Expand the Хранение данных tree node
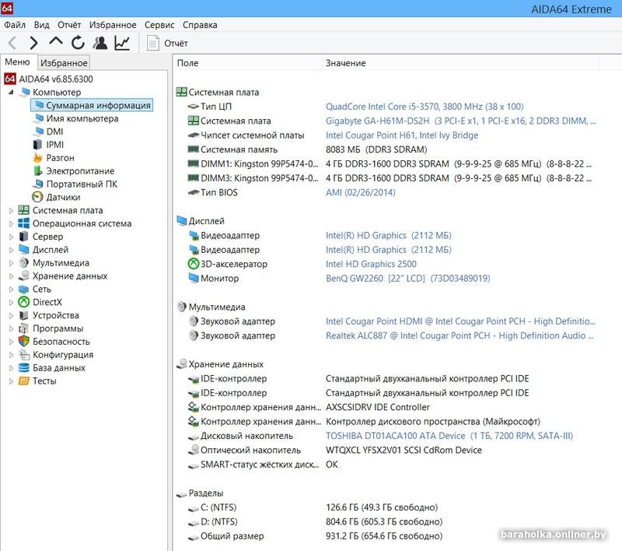Image resolution: width=622 pixels, height=551 pixels. [11, 276]
